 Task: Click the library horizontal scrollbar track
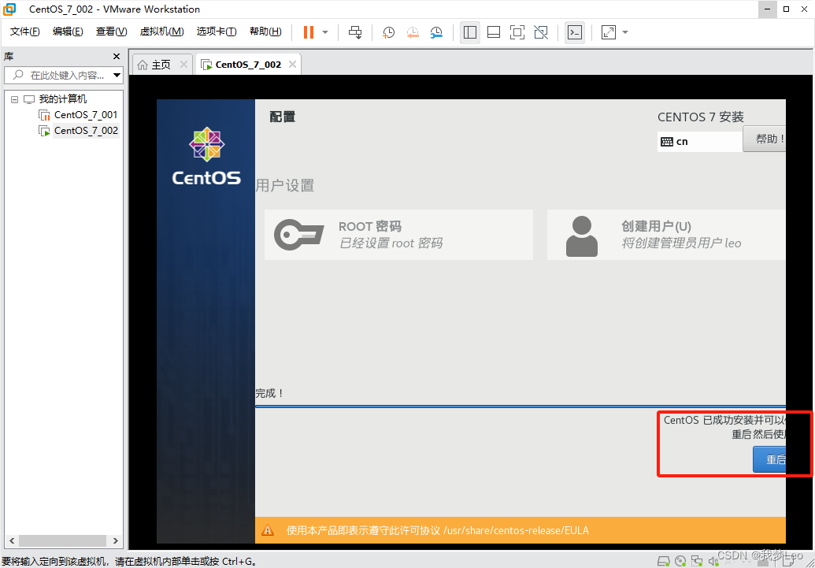(x=64, y=540)
